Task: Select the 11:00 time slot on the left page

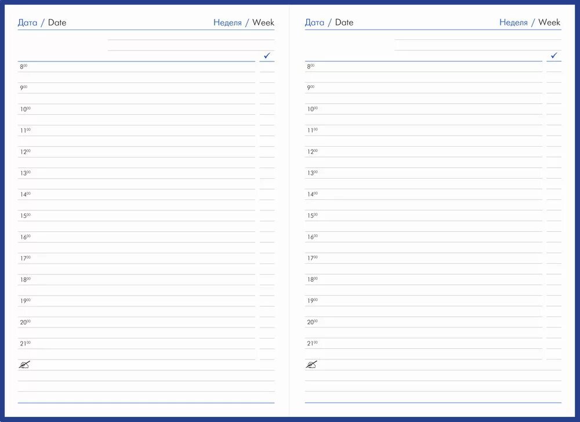Action: pyautogui.click(x=25, y=130)
